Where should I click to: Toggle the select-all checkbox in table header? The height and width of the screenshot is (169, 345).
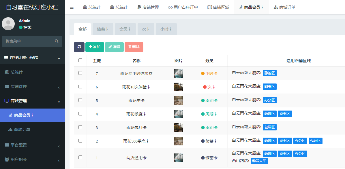click(80, 60)
